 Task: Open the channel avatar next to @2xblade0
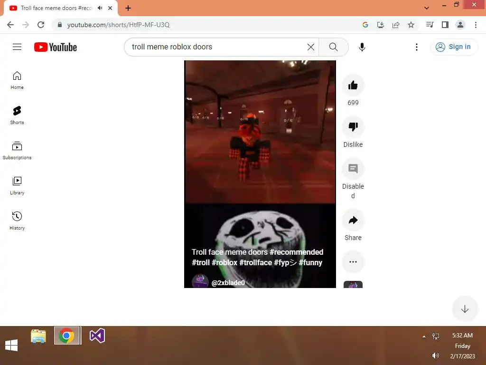200,281
